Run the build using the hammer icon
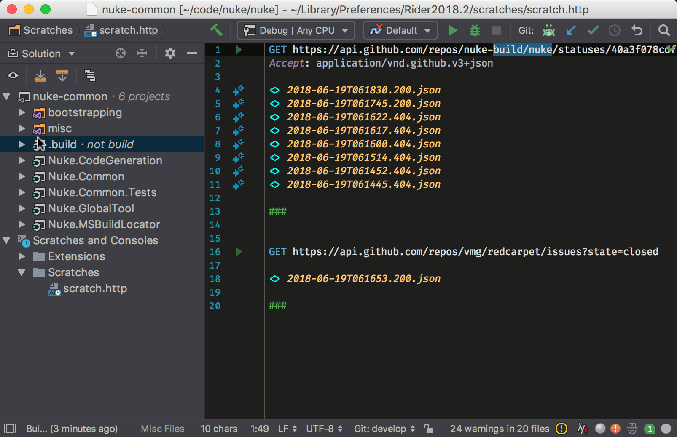Screen dimensions: 677x437 pyautogui.click(x=216, y=30)
